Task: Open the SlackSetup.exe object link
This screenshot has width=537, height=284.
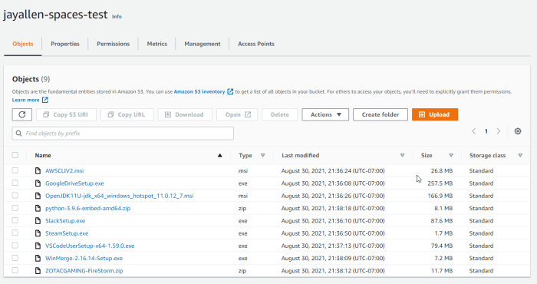Action: 65,221
